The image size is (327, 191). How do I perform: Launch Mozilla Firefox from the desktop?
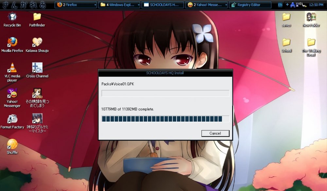pyautogui.click(x=12, y=43)
